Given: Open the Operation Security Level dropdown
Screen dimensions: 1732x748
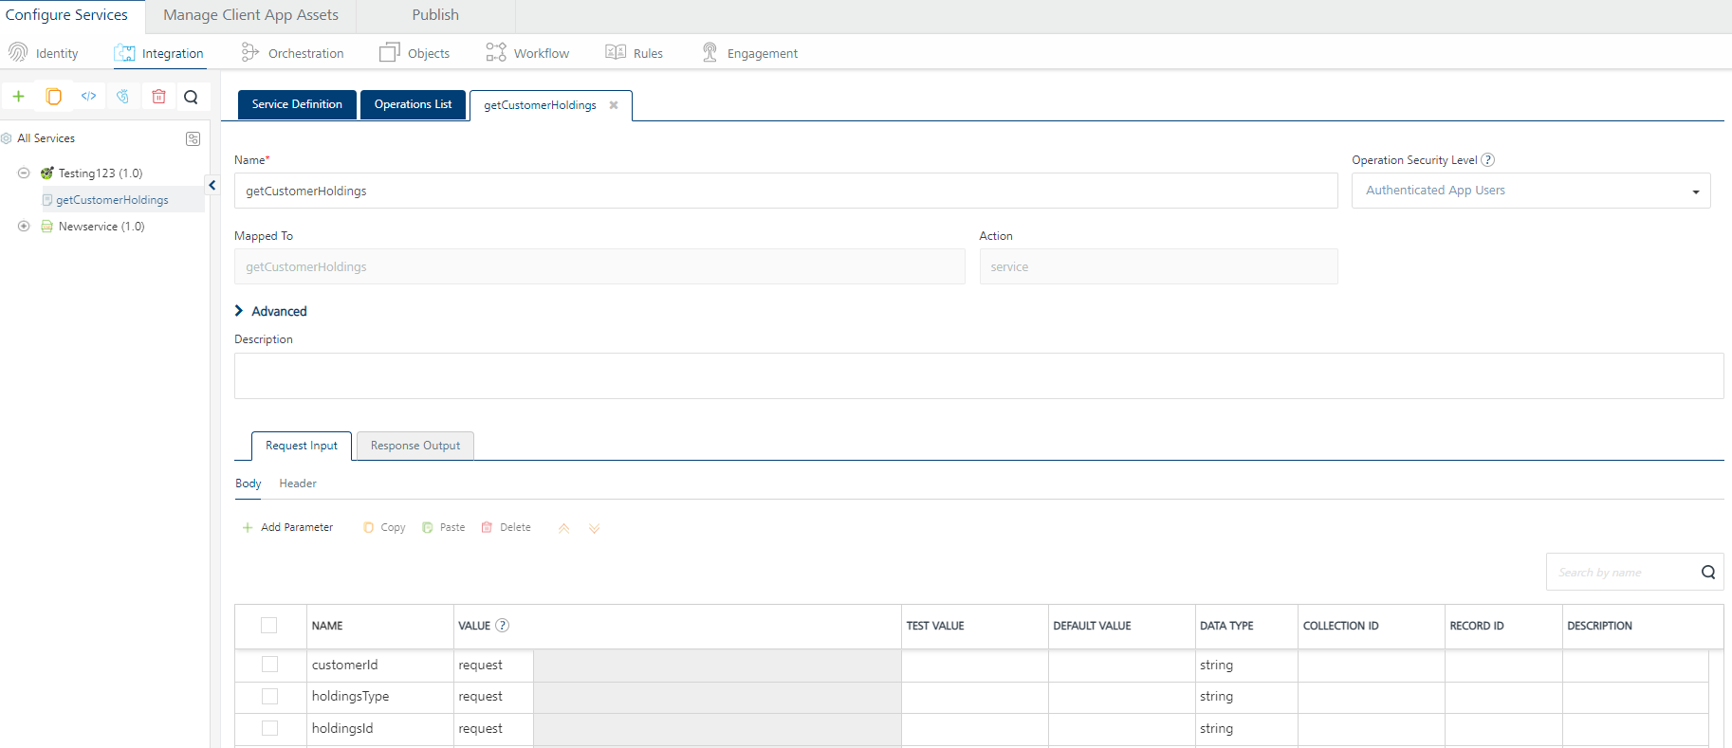Looking at the screenshot, I should (x=1531, y=191).
